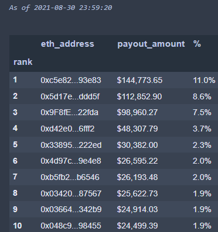Click the $98,960.27 payout cell
This screenshot has width=218, height=232.
tap(137, 113)
